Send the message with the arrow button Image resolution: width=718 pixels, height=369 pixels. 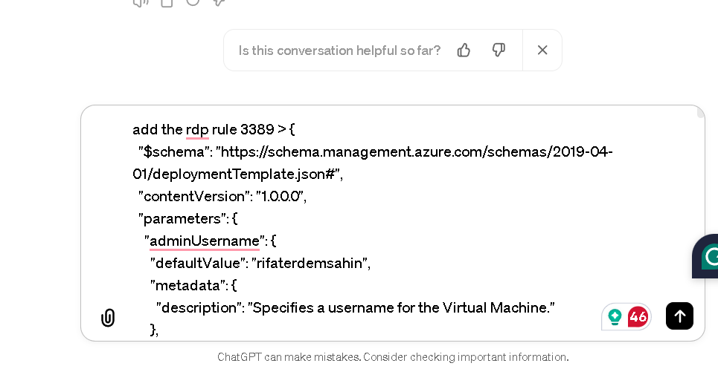pyautogui.click(x=679, y=316)
